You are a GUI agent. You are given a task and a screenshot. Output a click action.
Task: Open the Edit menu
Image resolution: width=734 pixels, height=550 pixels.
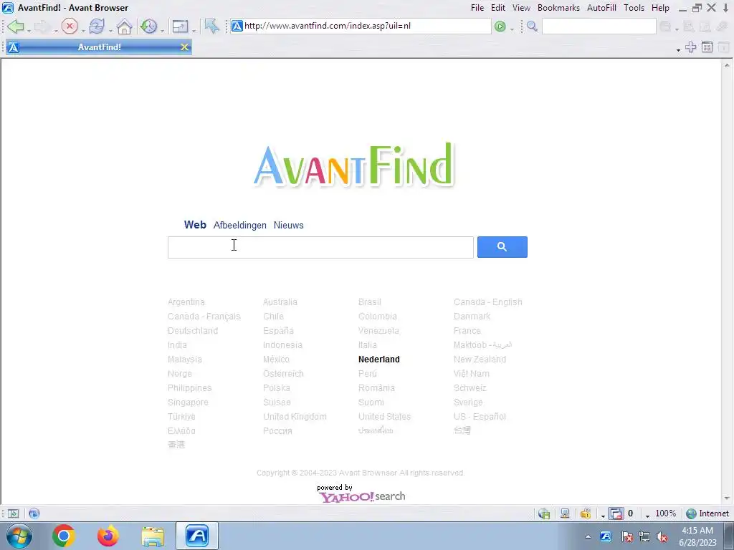497,8
